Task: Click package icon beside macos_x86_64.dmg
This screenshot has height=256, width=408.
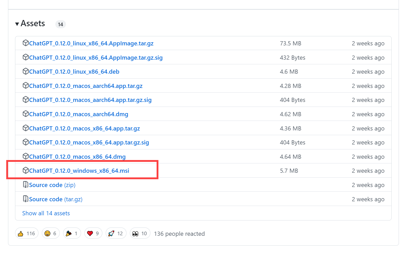Action: tap(25, 156)
